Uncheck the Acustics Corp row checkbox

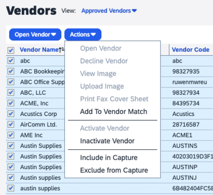point(11,114)
